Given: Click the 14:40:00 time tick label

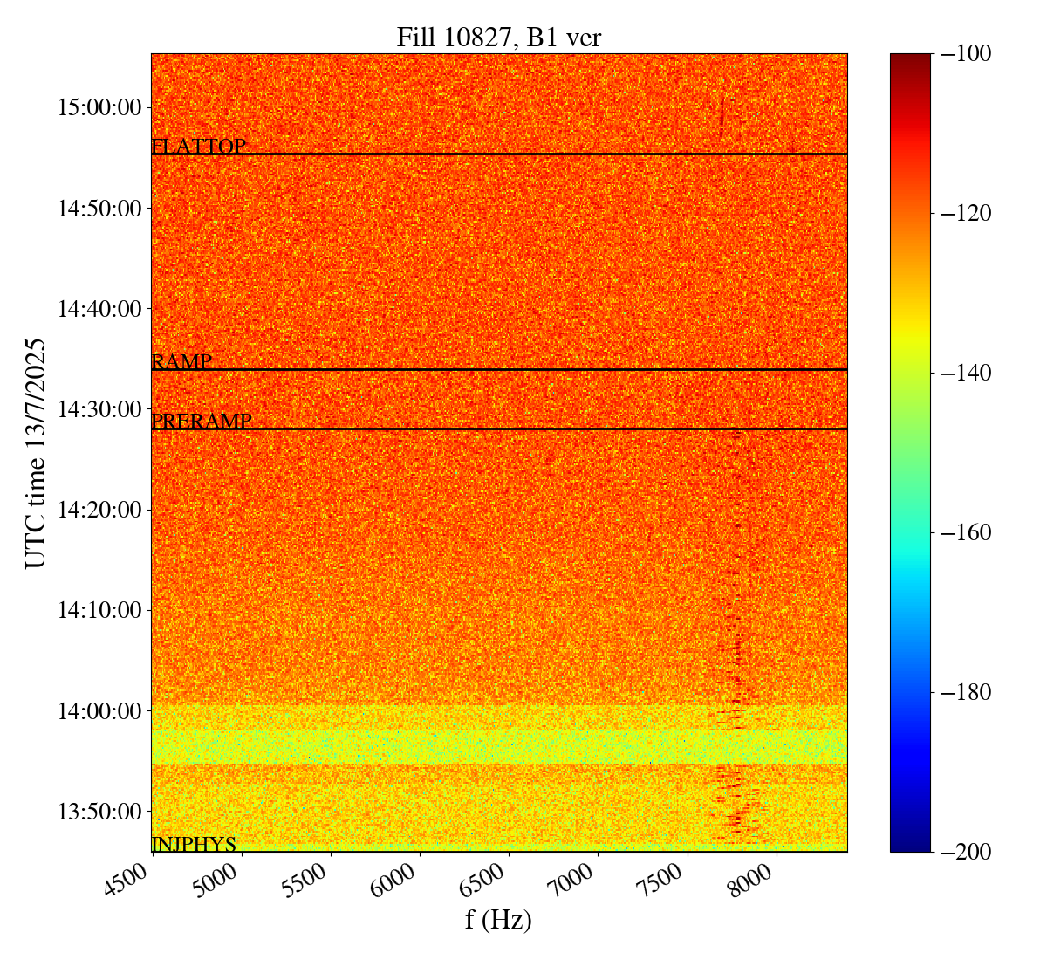Looking at the screenshot, I should pos(99,308).
